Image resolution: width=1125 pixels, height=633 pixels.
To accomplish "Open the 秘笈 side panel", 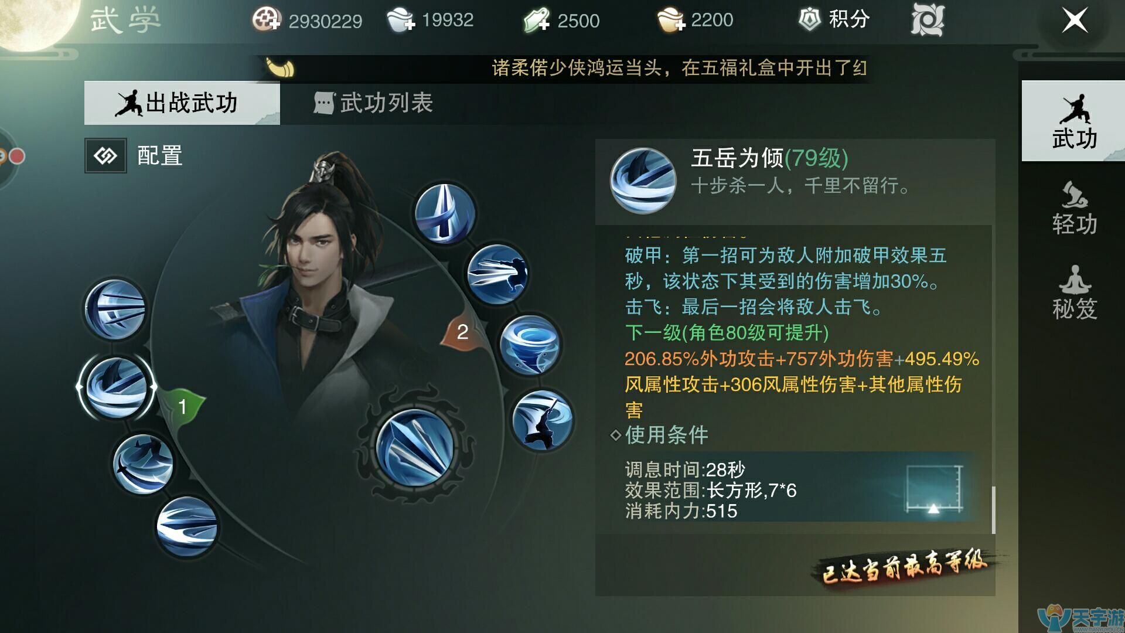I will click(1074, 292).
